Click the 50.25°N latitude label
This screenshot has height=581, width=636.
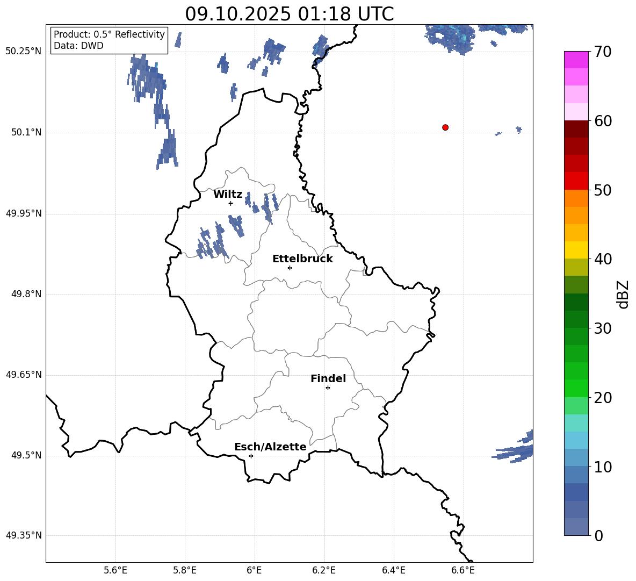24,52
